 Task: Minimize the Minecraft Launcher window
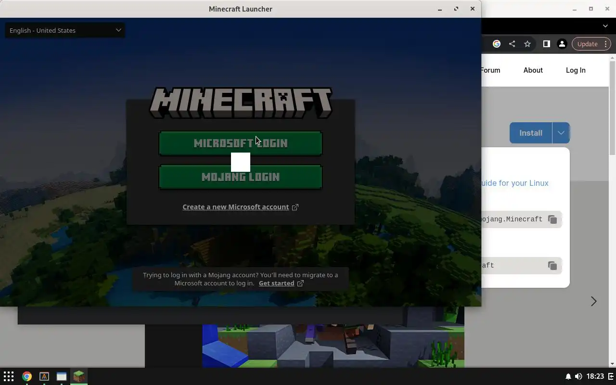440,9
